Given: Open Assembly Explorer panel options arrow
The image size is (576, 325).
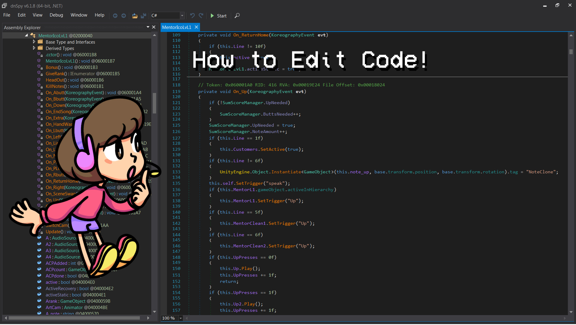Looking at the screenshot, I should coord(148,27).
